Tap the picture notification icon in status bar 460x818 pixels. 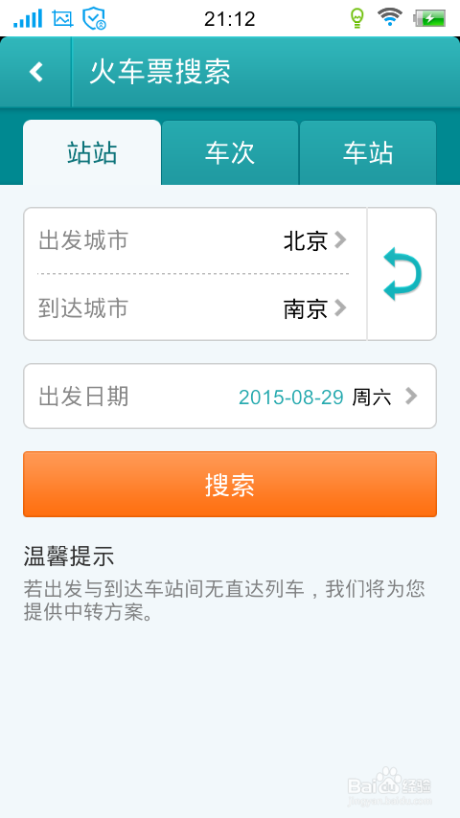coord(62,18)
